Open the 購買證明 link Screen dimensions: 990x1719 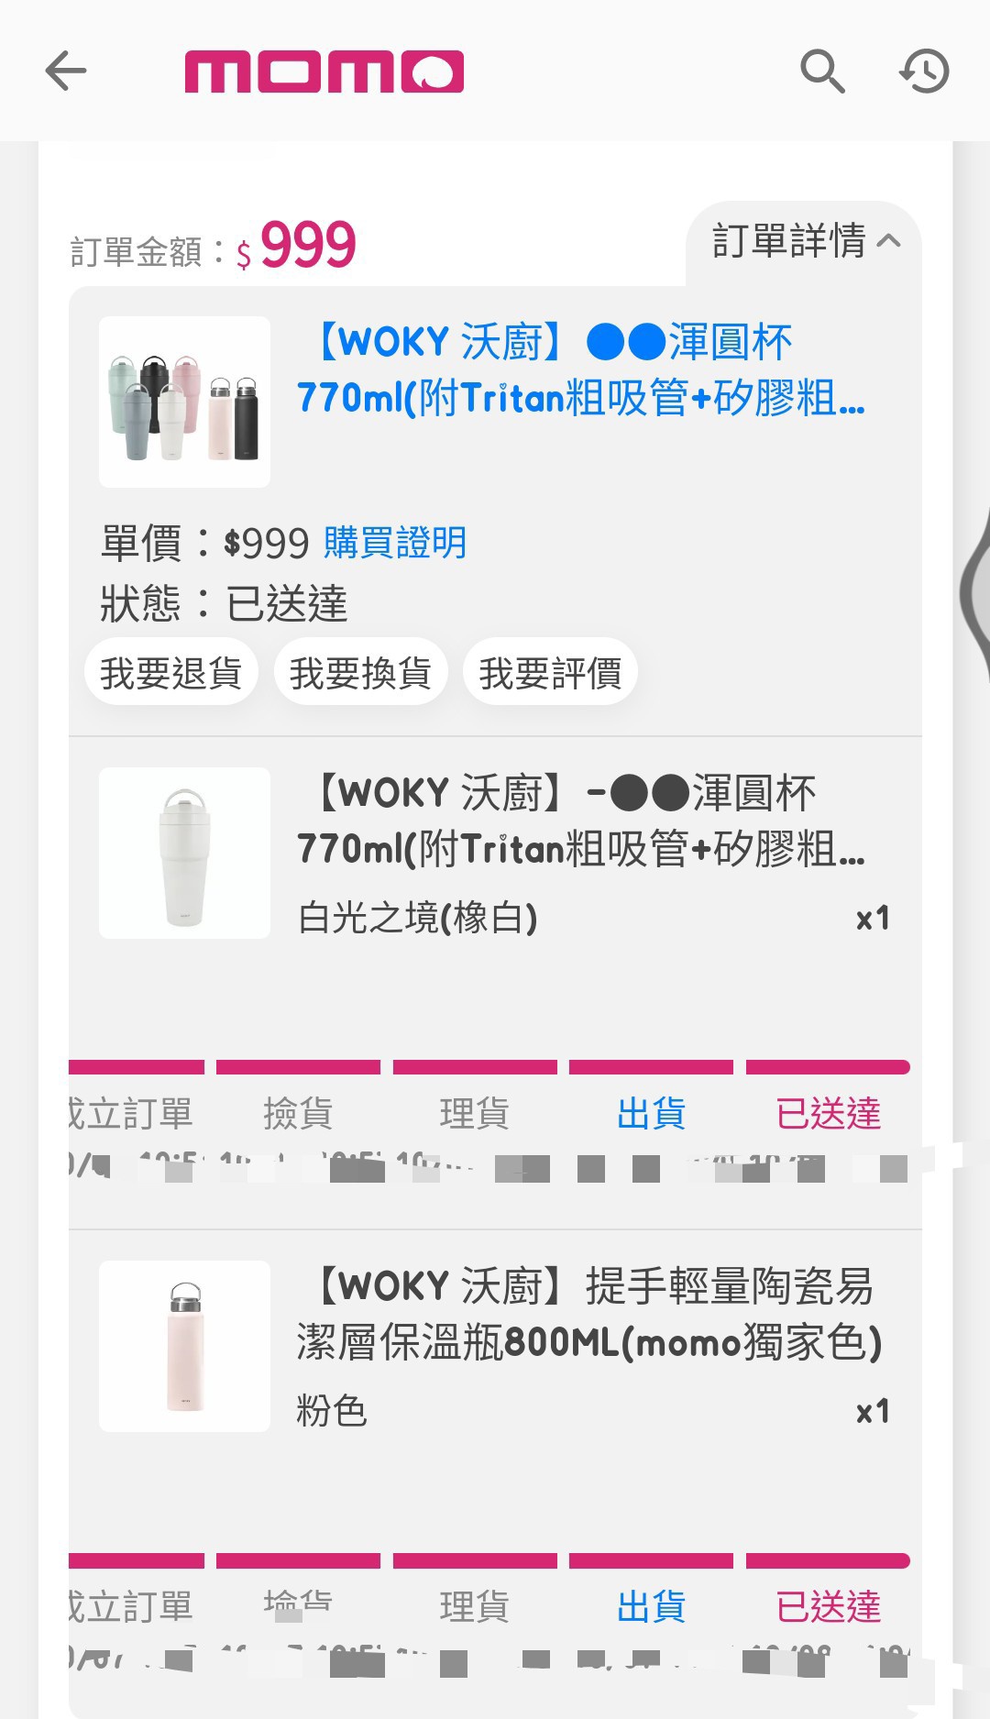pyautogui.click(x=395, y=543)
